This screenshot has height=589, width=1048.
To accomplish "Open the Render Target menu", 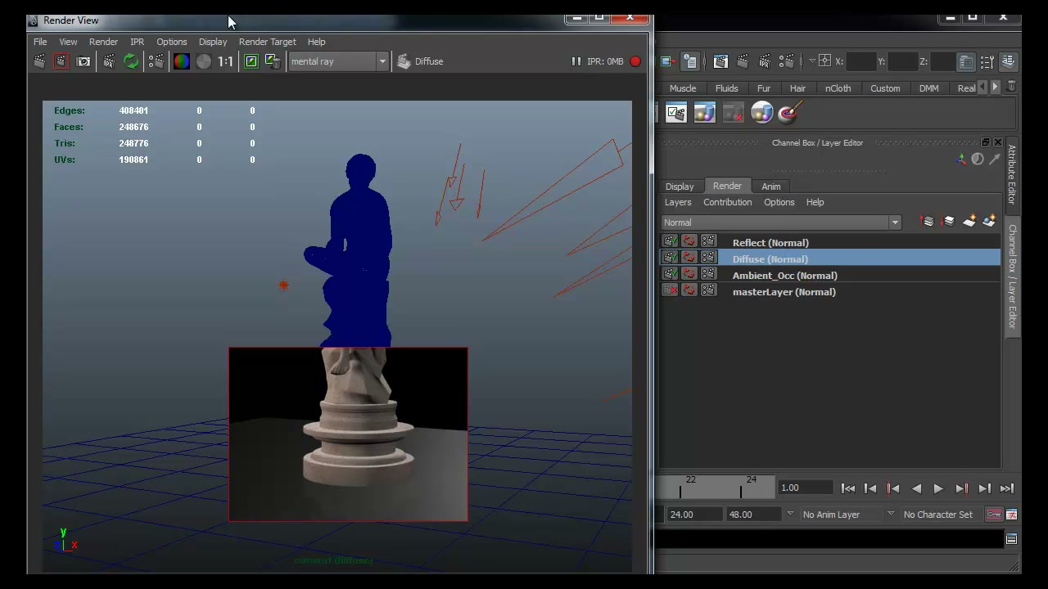I will pos(267,42).
